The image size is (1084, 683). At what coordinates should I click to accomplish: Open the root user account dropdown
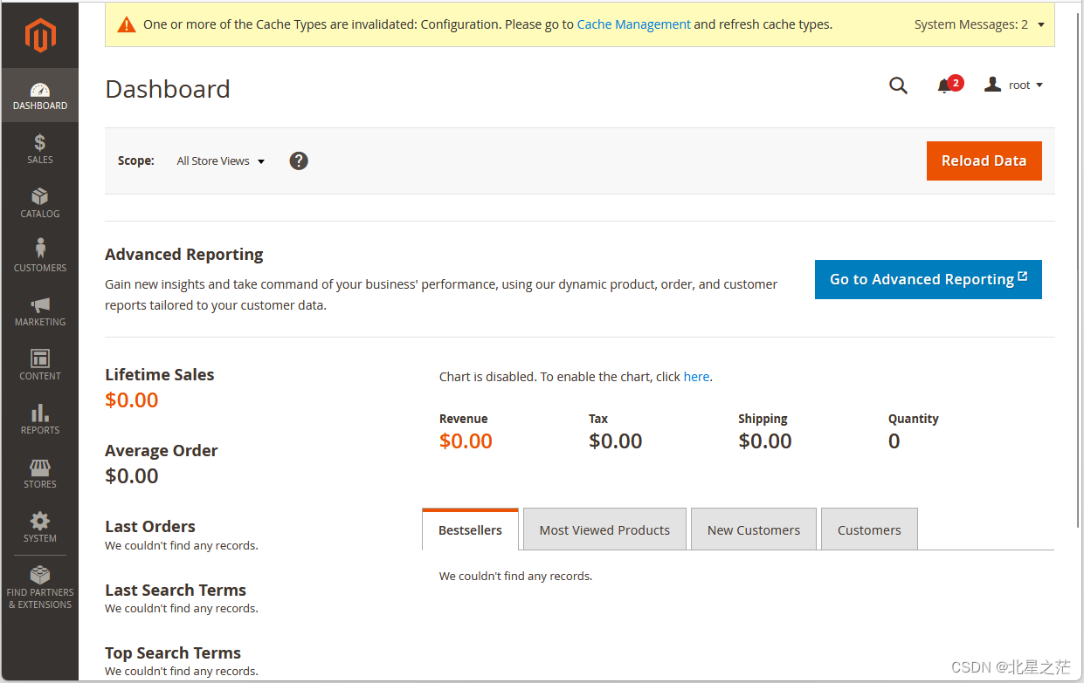(x=1014, y=85)
